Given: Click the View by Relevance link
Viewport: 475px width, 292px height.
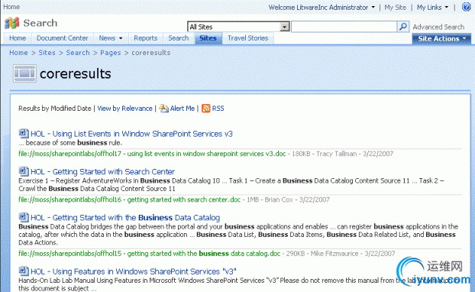Looking at the screenshot, I should coord(124,109).
